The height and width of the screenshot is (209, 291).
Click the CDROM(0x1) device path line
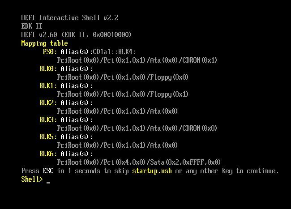pyautogui.click(x=137, y=60)
